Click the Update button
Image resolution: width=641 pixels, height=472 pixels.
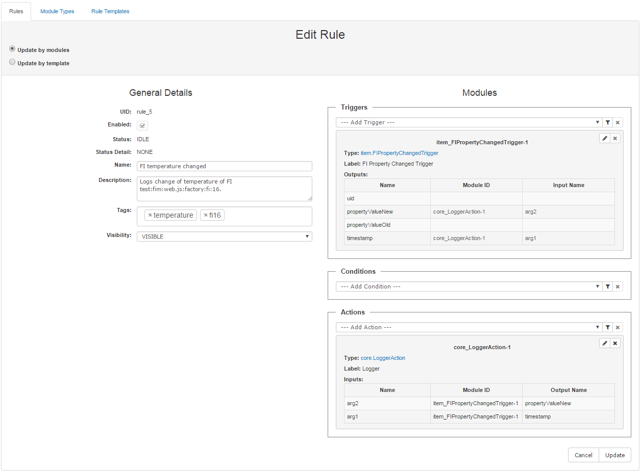click(614, 455)
